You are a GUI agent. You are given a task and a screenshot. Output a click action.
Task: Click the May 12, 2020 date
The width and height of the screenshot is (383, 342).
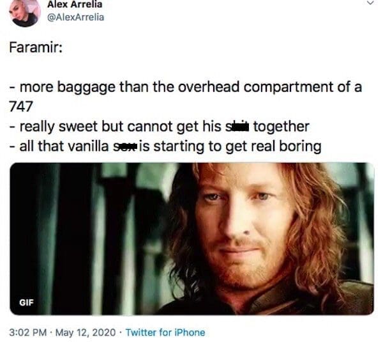tap(86, 332)
